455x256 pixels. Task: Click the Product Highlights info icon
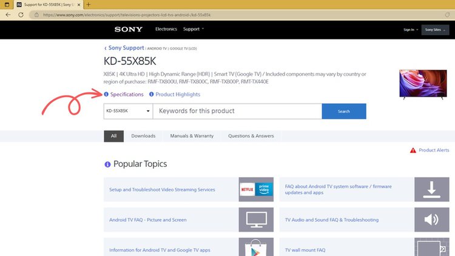(x=151, y=94)
